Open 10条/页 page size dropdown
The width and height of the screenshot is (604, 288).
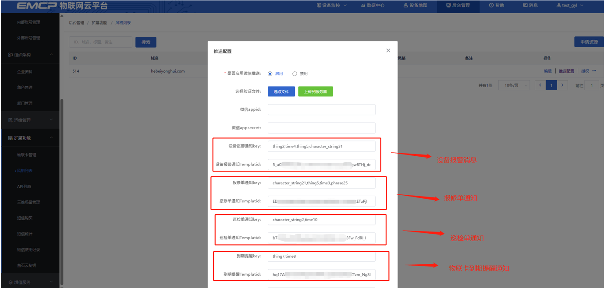click(514, 85)
